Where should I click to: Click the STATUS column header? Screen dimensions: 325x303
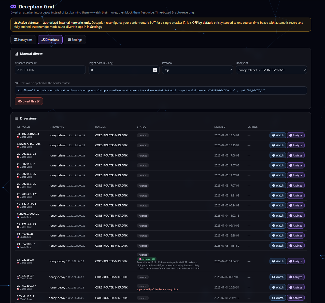[142, 127]
